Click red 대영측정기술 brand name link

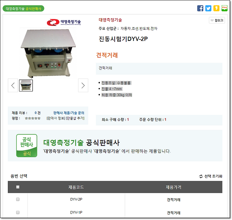coord(110,20)
